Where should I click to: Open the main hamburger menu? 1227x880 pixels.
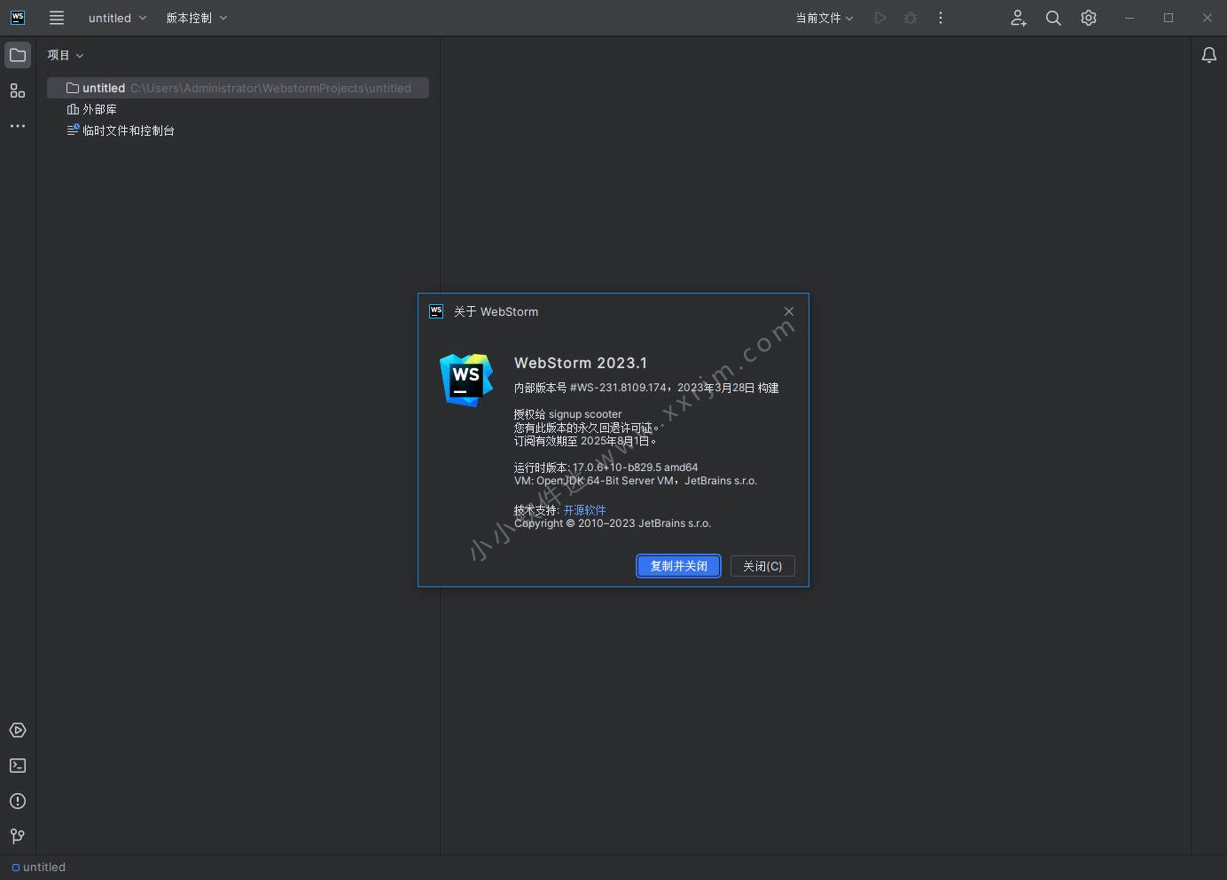click(57, 18)
